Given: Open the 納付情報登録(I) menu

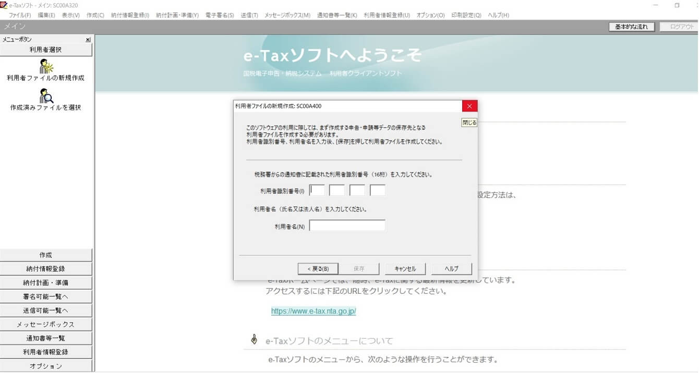Looking at the screenshot, I should tap(130, 15).
